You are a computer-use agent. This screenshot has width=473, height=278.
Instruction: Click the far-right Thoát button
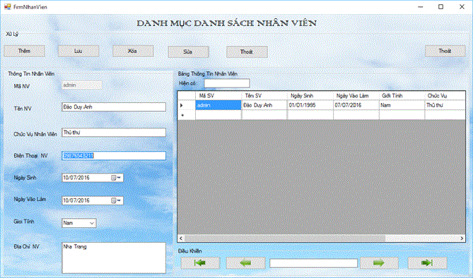445,51
